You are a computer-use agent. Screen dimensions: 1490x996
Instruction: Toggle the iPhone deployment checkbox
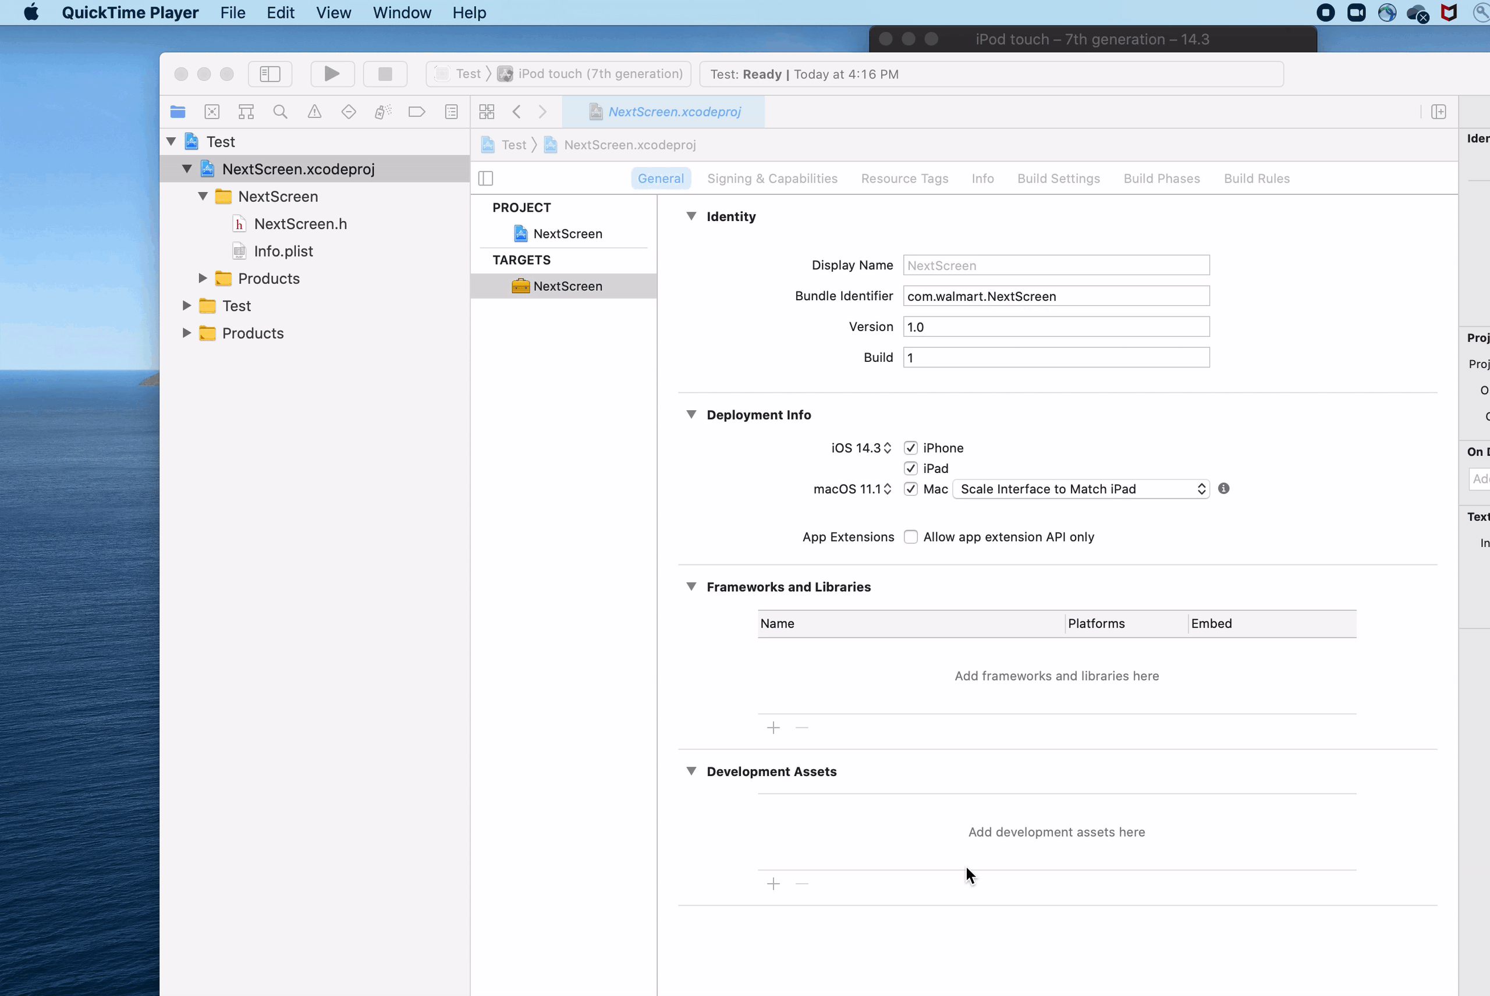(910, 448)
